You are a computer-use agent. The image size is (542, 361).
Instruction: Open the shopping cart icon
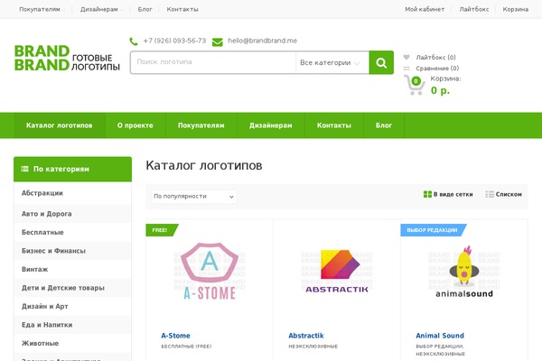tap(414, 85)
